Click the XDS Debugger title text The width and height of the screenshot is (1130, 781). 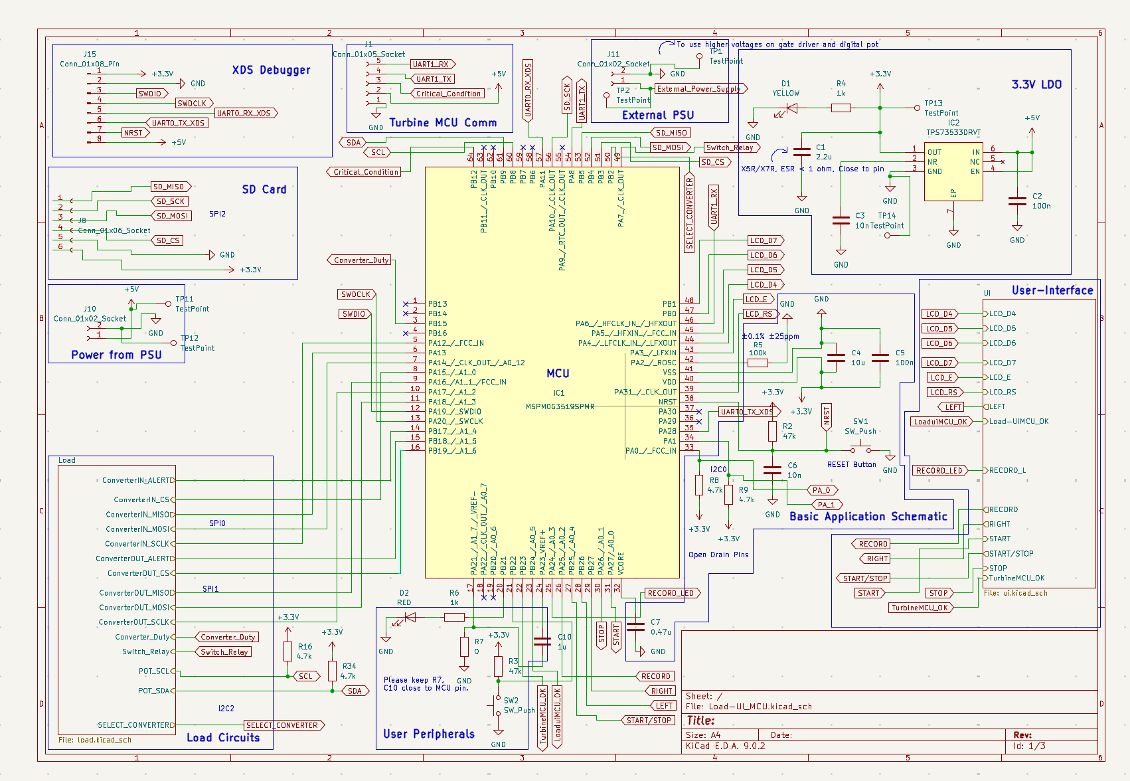click(272, 70)
